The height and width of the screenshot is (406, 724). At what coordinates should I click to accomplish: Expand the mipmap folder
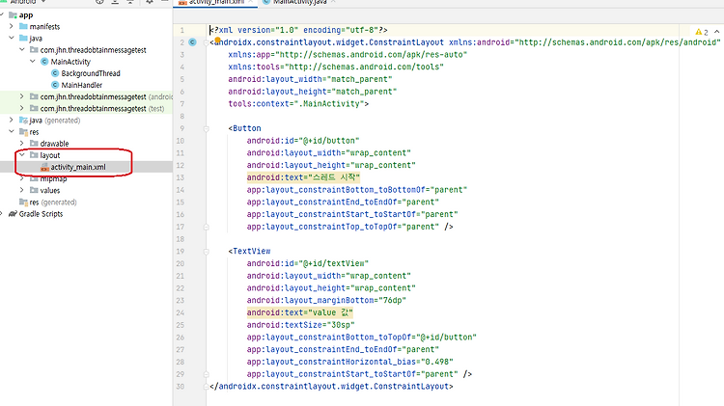21,178
